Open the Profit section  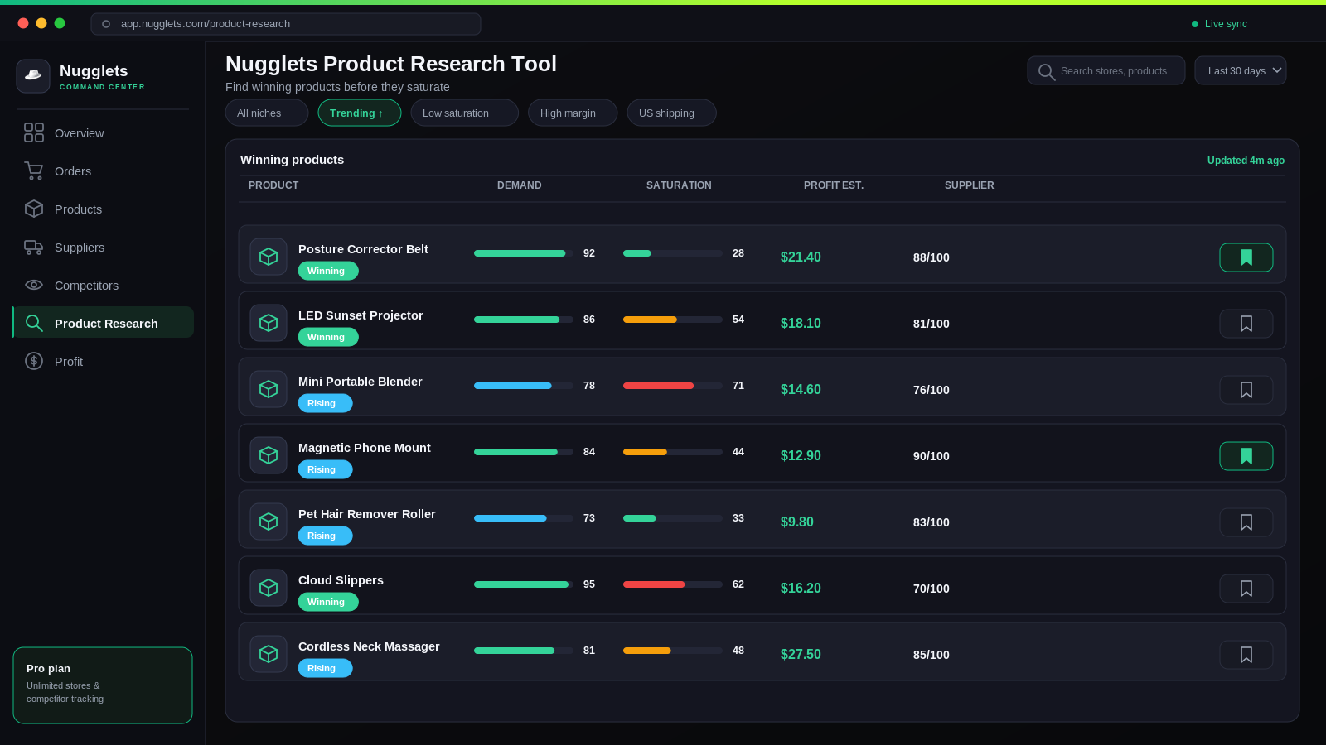[103, 362]
